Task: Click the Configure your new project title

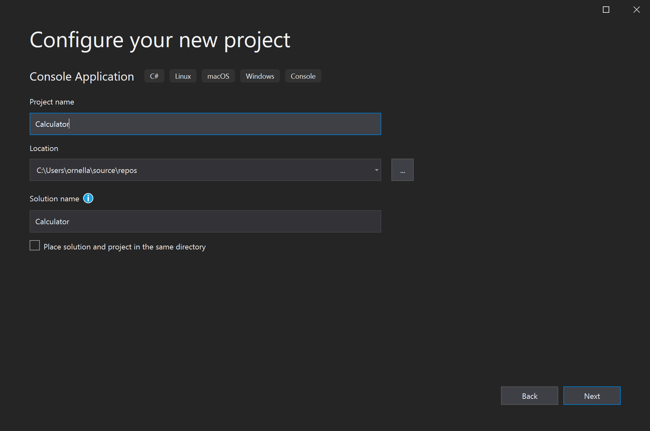Action: tap(160, 40)
